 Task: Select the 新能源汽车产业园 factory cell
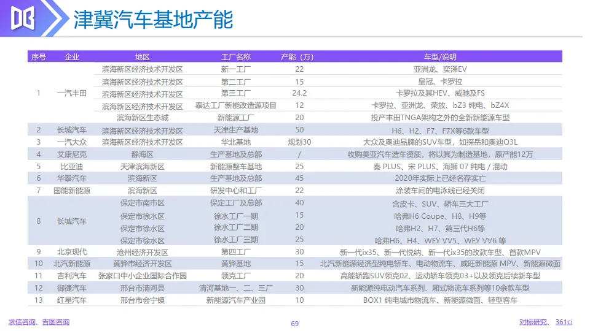[x=235, y=300]
